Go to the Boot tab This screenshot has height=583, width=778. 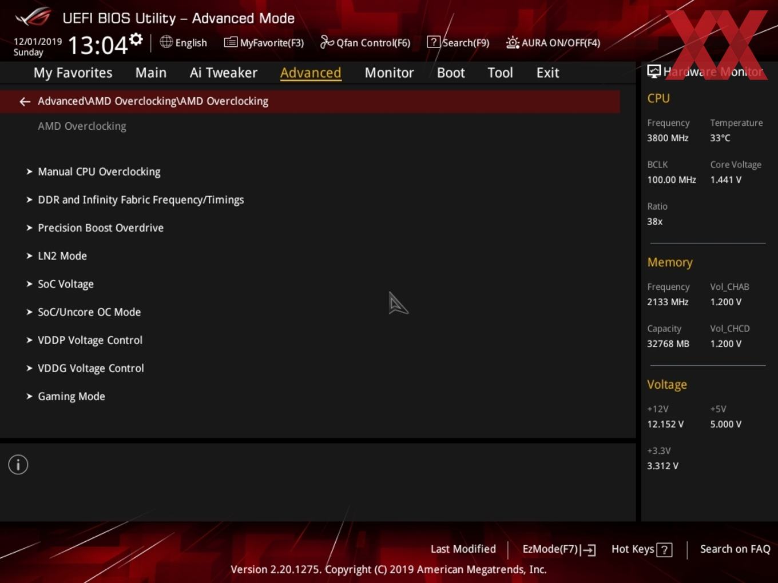[451, 73]
